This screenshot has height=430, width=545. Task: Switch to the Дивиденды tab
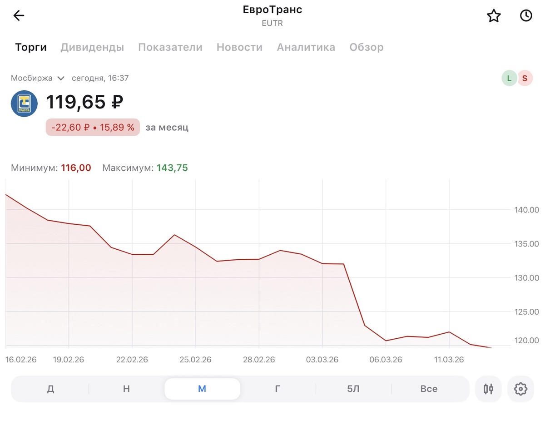[x=92, y=47]
